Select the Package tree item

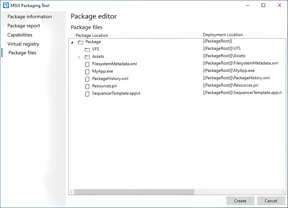93,42
